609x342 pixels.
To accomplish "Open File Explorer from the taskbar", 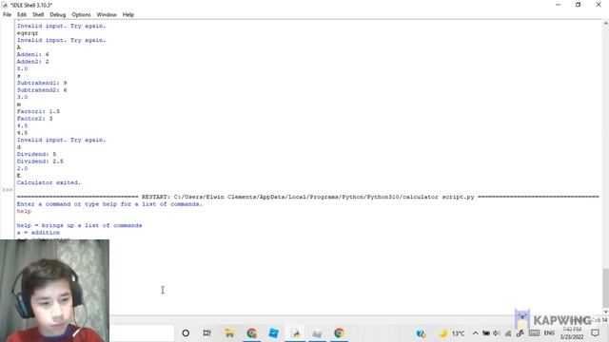I will [x=229, y=333].
